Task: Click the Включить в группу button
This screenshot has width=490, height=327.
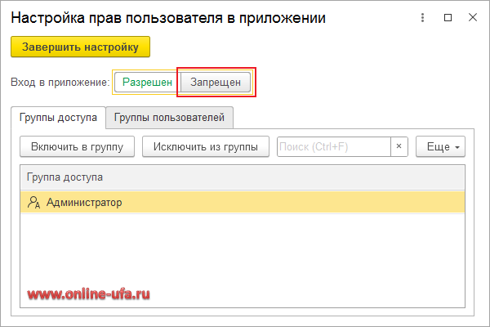Action: [x=77, y=147]
